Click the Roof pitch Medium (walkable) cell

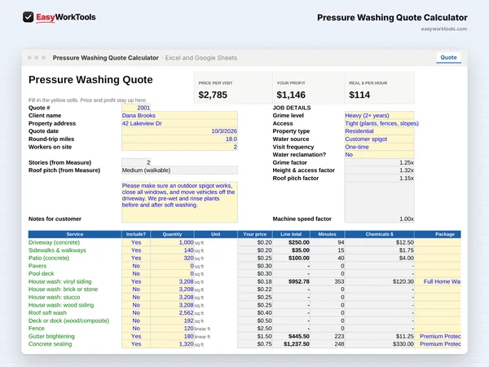coord(179,170)
